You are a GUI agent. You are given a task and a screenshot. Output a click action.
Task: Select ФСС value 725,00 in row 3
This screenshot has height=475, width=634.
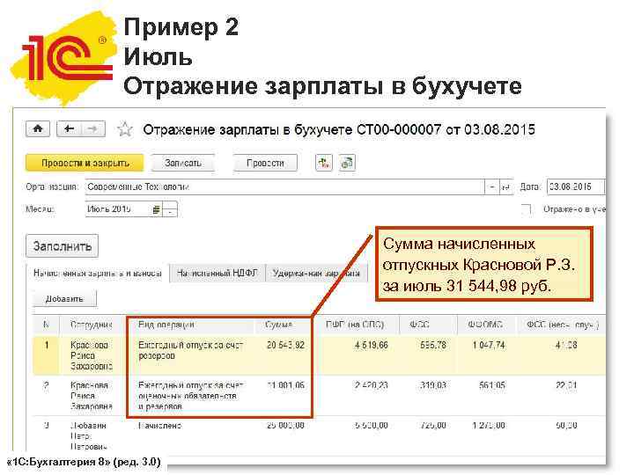433,426
